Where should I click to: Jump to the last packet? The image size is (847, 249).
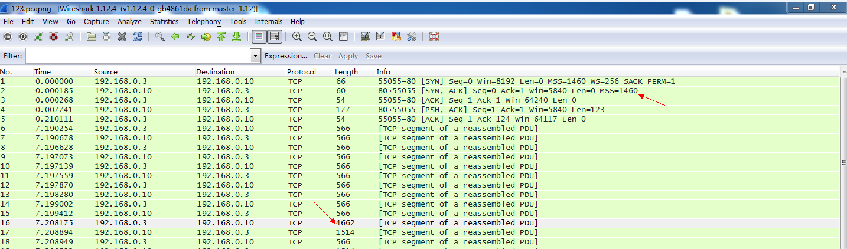coord(236,37)
